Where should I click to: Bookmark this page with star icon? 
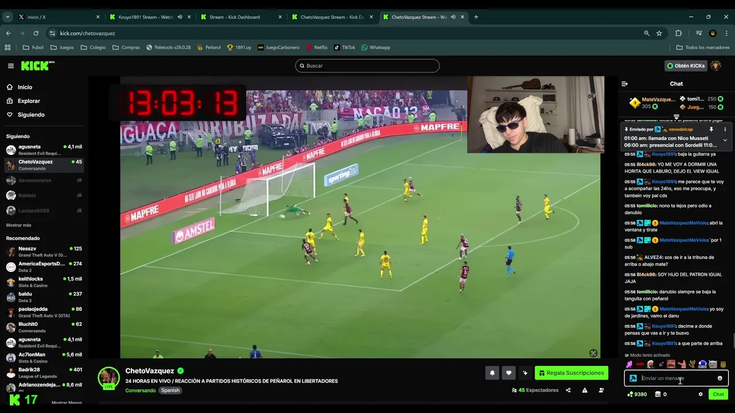[659, 33]
